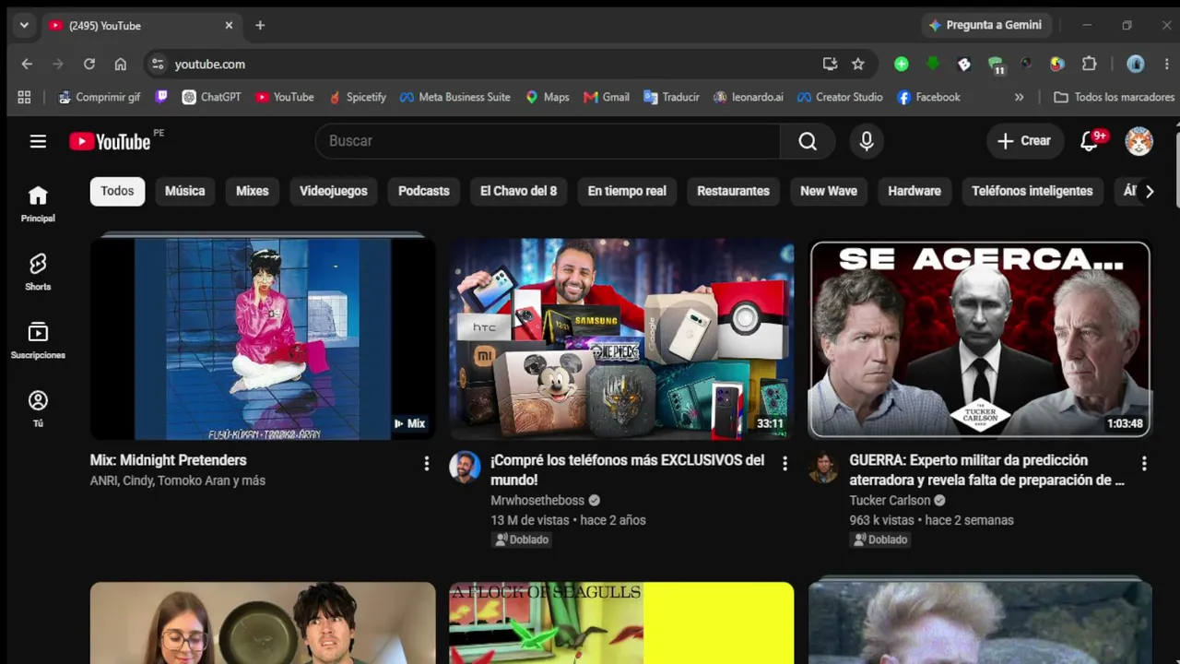Open the SE ACERCA thumbnail
1180x664 pixels.
pos(980,338)
